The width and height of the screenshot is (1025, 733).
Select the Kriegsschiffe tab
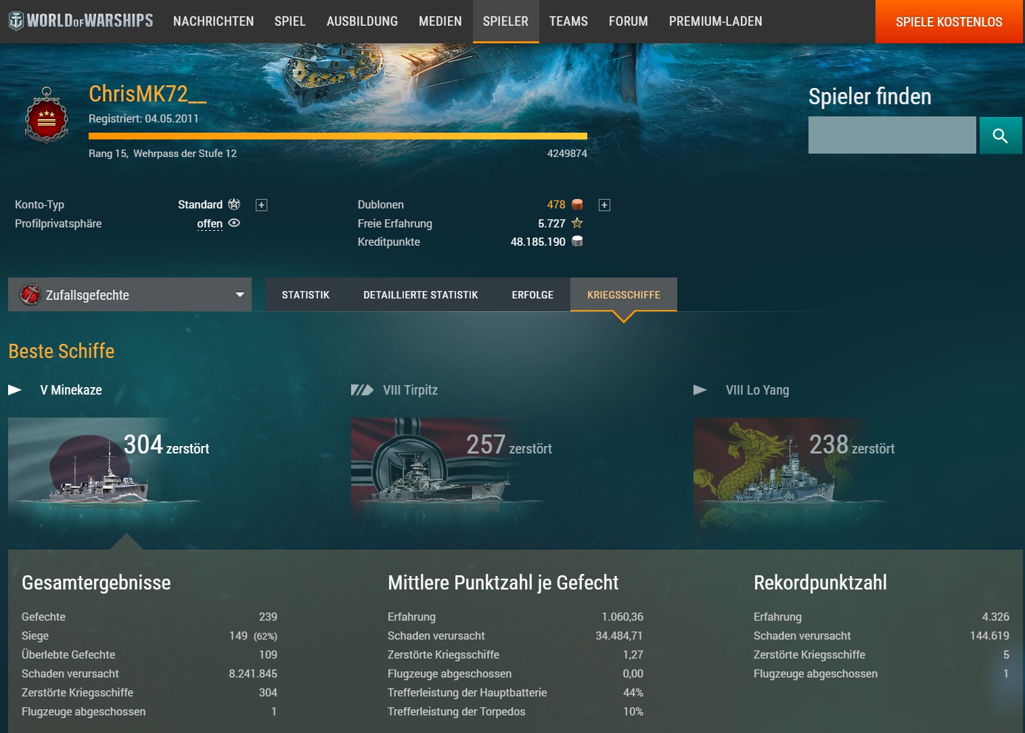(624, 294)
